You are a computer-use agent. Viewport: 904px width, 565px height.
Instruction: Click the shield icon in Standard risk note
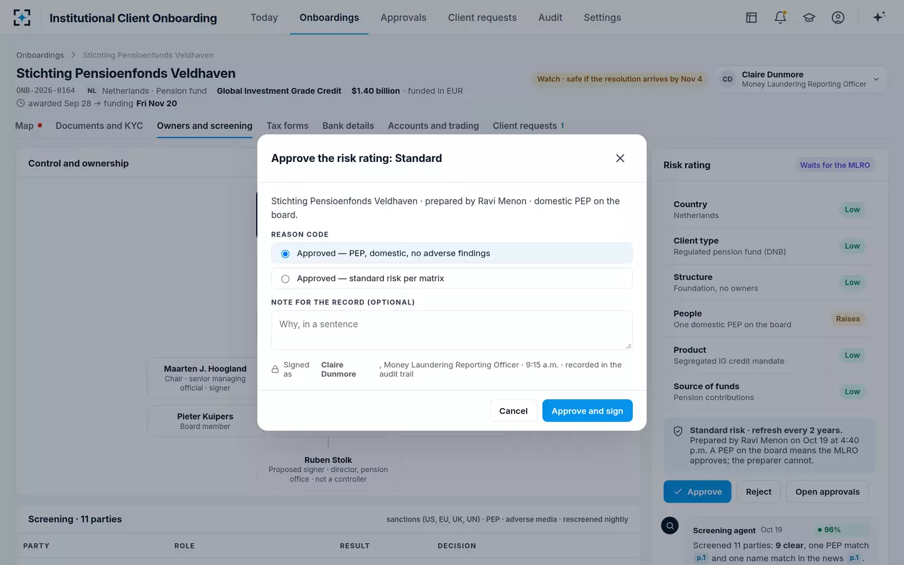[678, 431]
